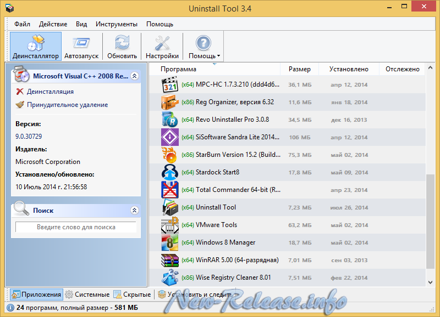Select the Uninstall Tool list icon
This screenshot has width=440, height=317.
click(x=170, y=207)
